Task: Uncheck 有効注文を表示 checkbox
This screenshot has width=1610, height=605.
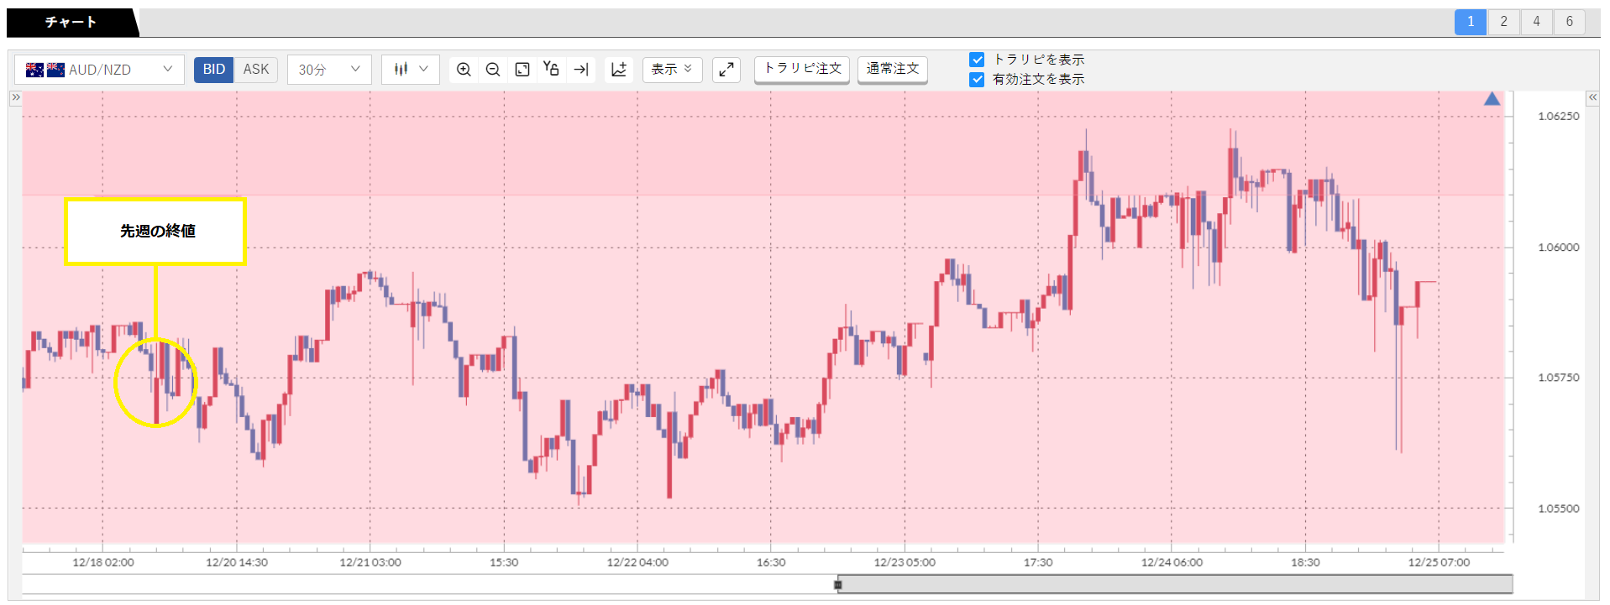Action: (977, 80)
